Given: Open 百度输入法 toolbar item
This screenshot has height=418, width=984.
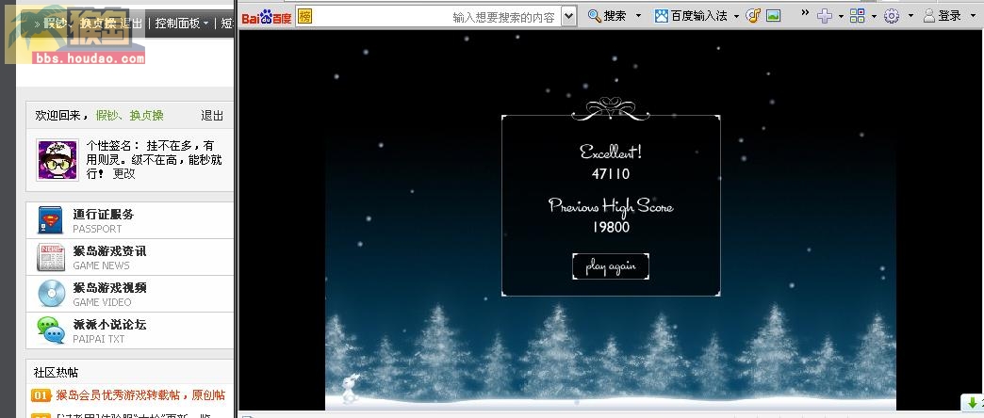Looking at the screenshot, I should 691,16.
